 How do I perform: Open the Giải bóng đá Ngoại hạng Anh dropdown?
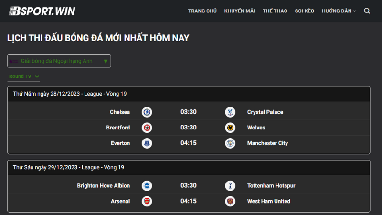point(59,61)
